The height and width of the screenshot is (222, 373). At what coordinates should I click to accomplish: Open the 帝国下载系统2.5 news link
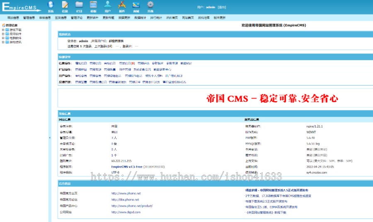coord(266,201)
